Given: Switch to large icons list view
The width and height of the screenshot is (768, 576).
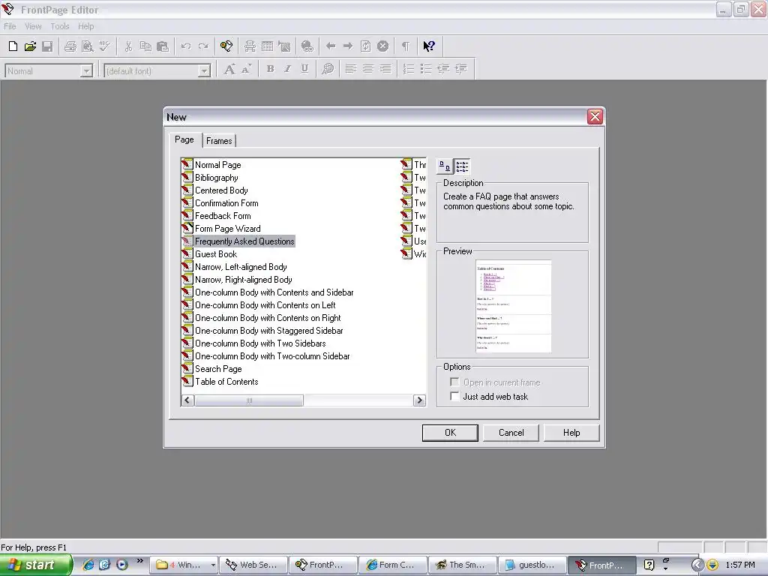Looking at the screenshot, I should click(445, 166).
